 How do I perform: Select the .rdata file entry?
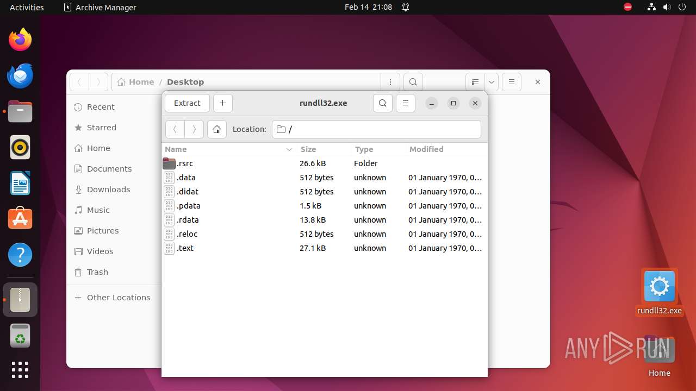(x=325, y=220)
